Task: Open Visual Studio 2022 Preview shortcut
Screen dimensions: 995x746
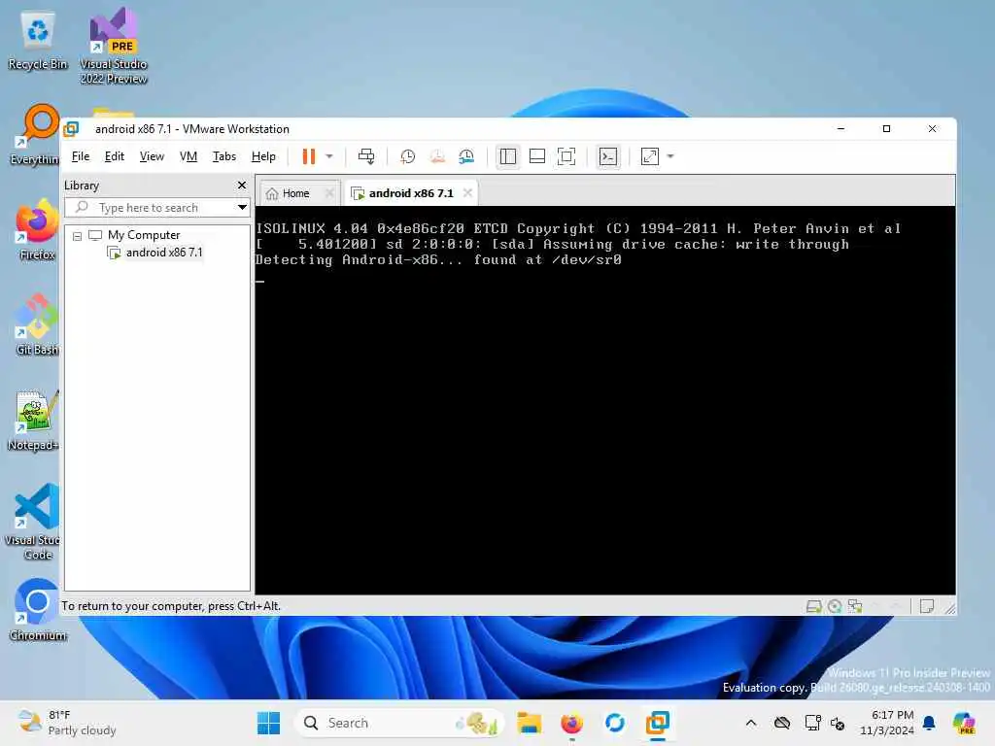Action: click(x=114, y=47)
